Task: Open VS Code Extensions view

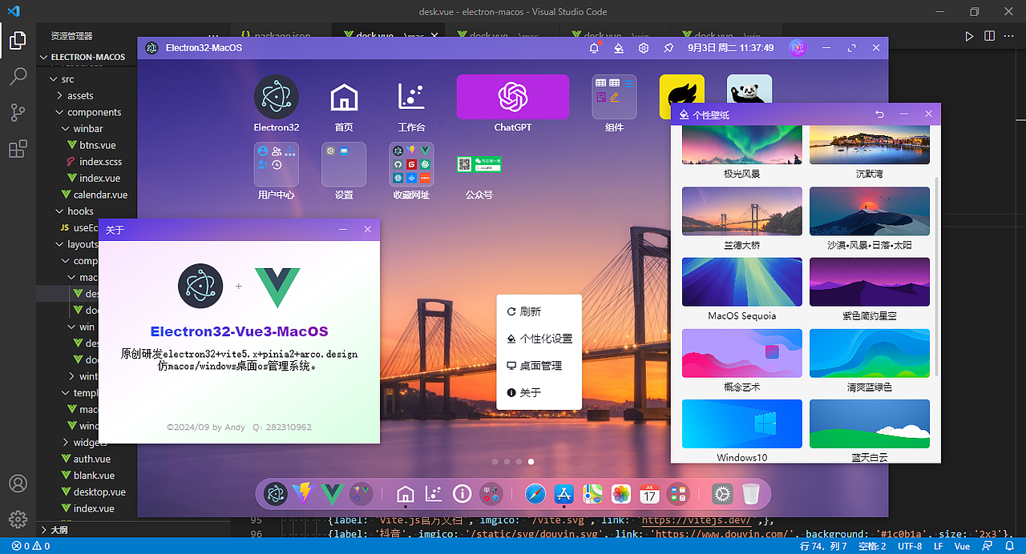Action: [x=18, y=149]
